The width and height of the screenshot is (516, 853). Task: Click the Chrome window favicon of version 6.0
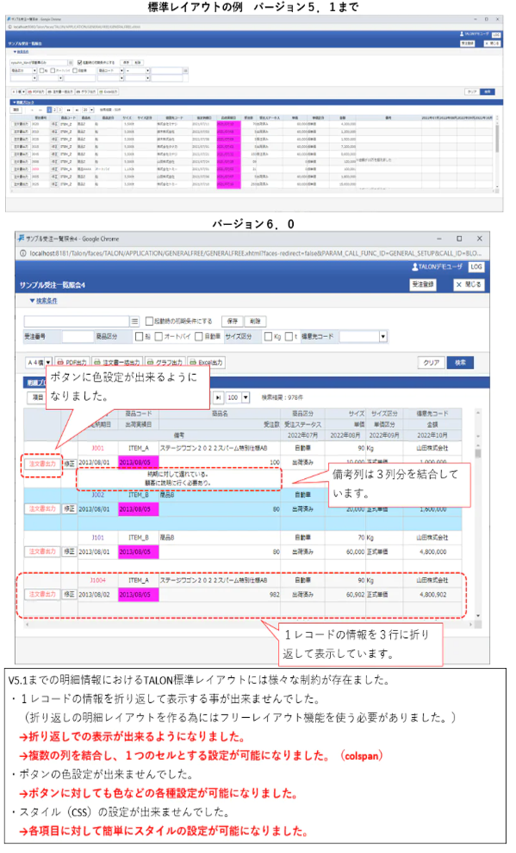tap(21, 238)
